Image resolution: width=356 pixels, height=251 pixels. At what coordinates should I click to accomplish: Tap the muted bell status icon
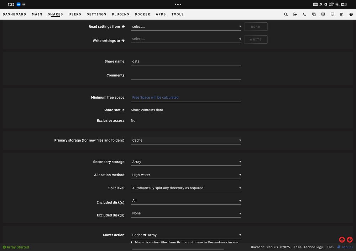point(321,4)
